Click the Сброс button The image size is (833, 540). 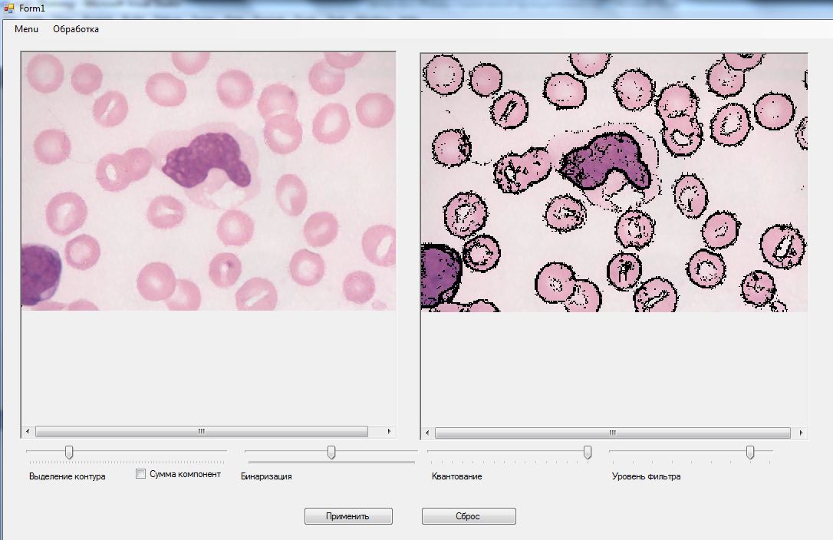[468, 516]
